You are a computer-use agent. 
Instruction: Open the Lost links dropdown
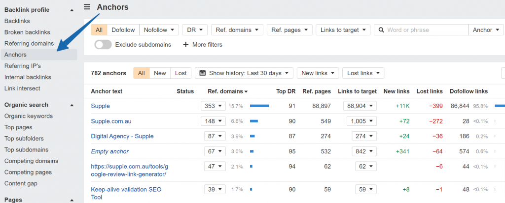363,73
